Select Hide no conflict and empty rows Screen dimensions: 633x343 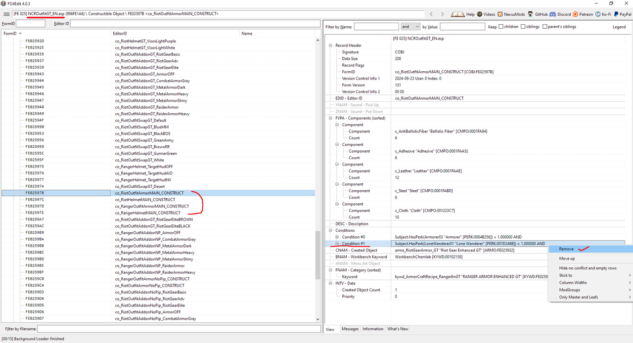pos(590,268)
